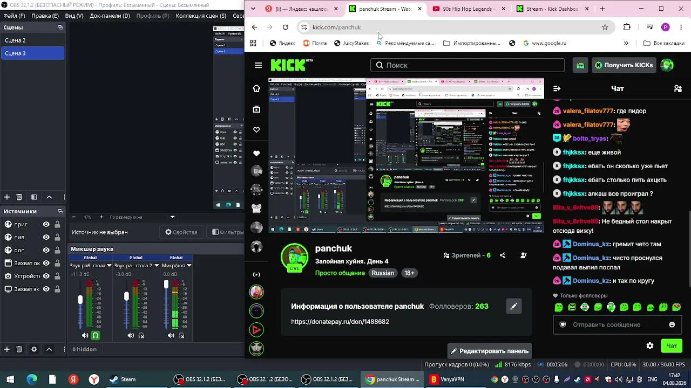Adjust 'Микр/доп' volume slider
The image size is (691, 388).
point(166,284)
